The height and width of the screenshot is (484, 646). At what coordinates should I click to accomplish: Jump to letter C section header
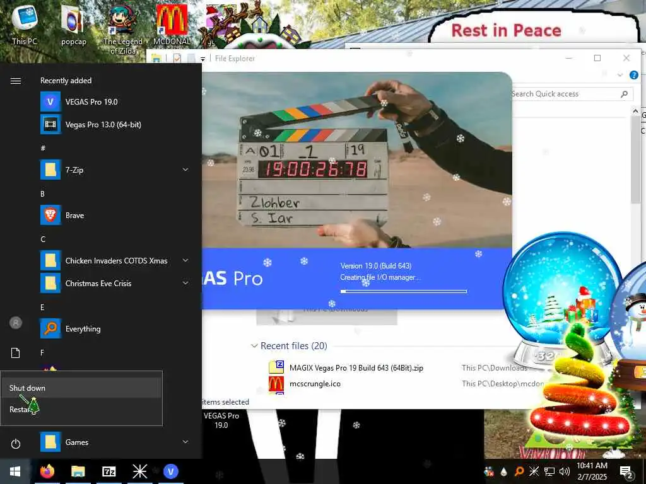[43, 239]
